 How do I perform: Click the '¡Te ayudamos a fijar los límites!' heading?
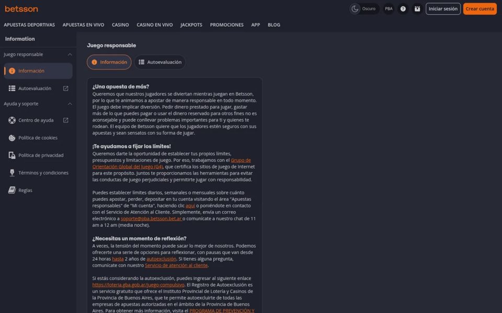tap(132, 146)
